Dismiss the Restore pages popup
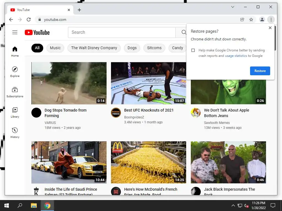282x211 pixels. [270, 28]
